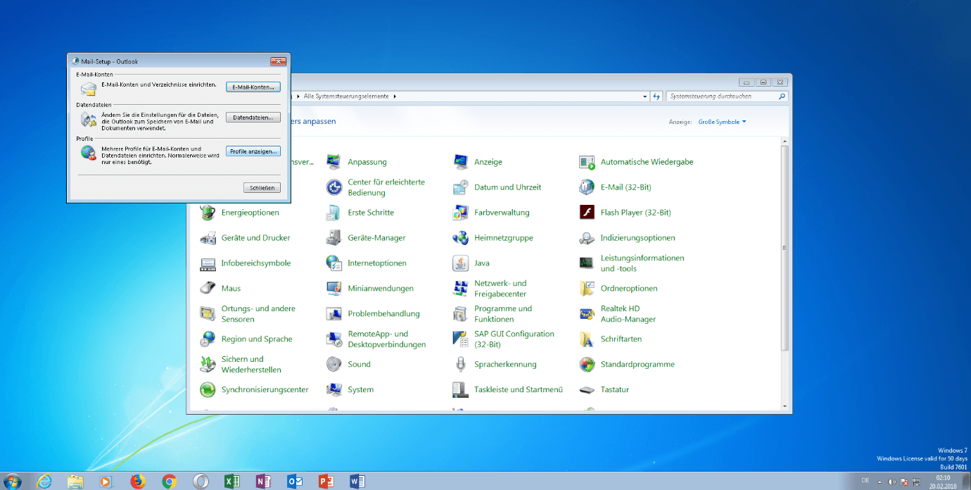Open the Anpassung control panel icon
Image resolution: width=971 pixels, height=490 pixels.
point(334,162)
